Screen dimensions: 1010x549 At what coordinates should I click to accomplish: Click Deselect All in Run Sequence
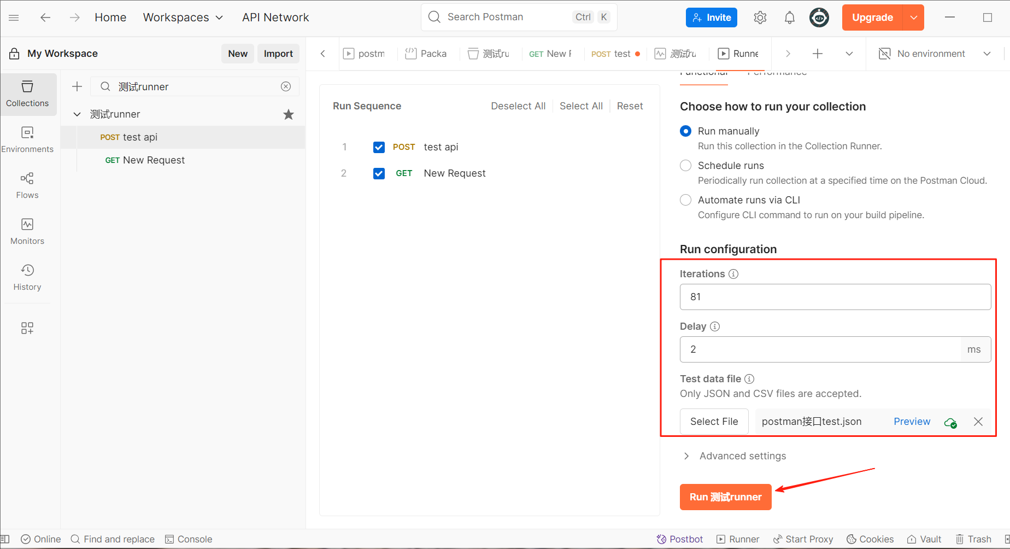pyautogui.click(x=518, y=106)
